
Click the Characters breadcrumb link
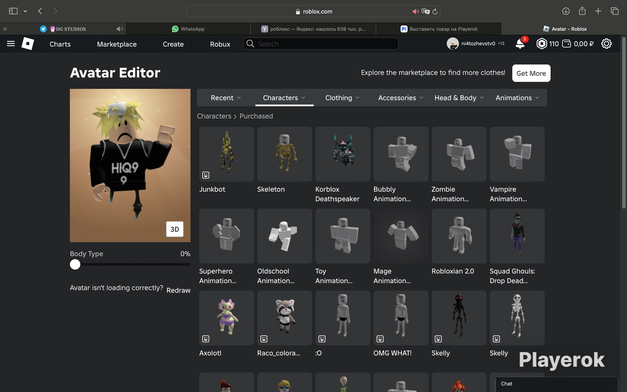coord(214,116)
